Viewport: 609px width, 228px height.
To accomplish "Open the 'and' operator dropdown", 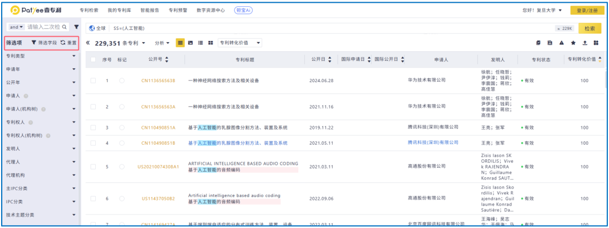I will click(16, 27).
